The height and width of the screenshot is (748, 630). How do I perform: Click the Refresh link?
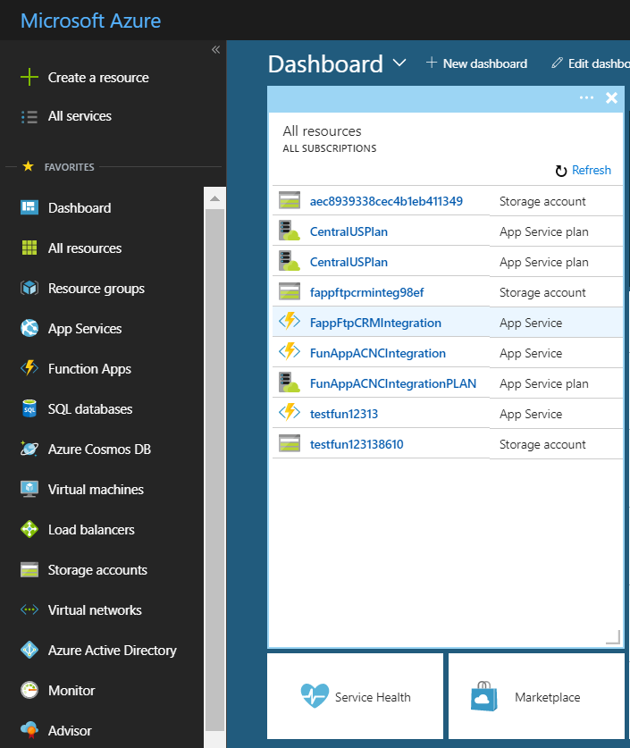(x=592, y=170)
